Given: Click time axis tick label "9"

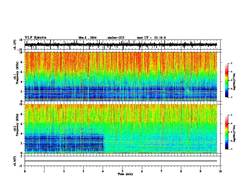Looking at the screenshot, I should pos(200,171).
